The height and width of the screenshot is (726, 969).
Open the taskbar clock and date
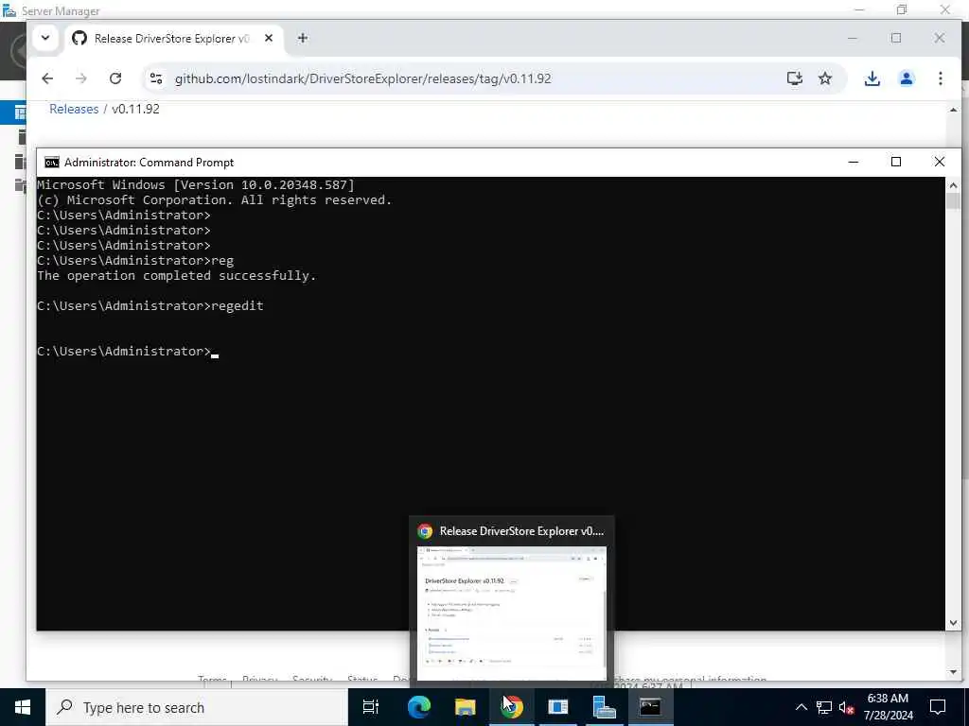pos(888,707)
